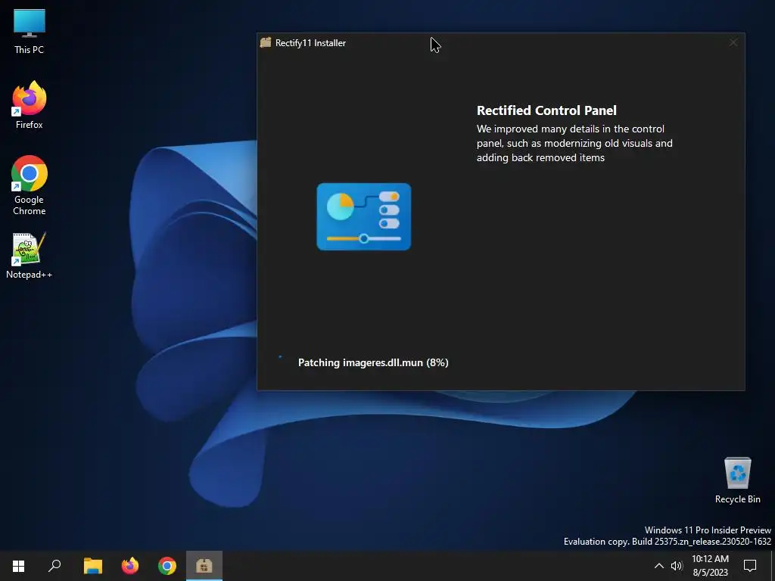This screenshot has height=581, width=775.
Task: Select the Google Chrome desktop shortcut
Action: 30,185
